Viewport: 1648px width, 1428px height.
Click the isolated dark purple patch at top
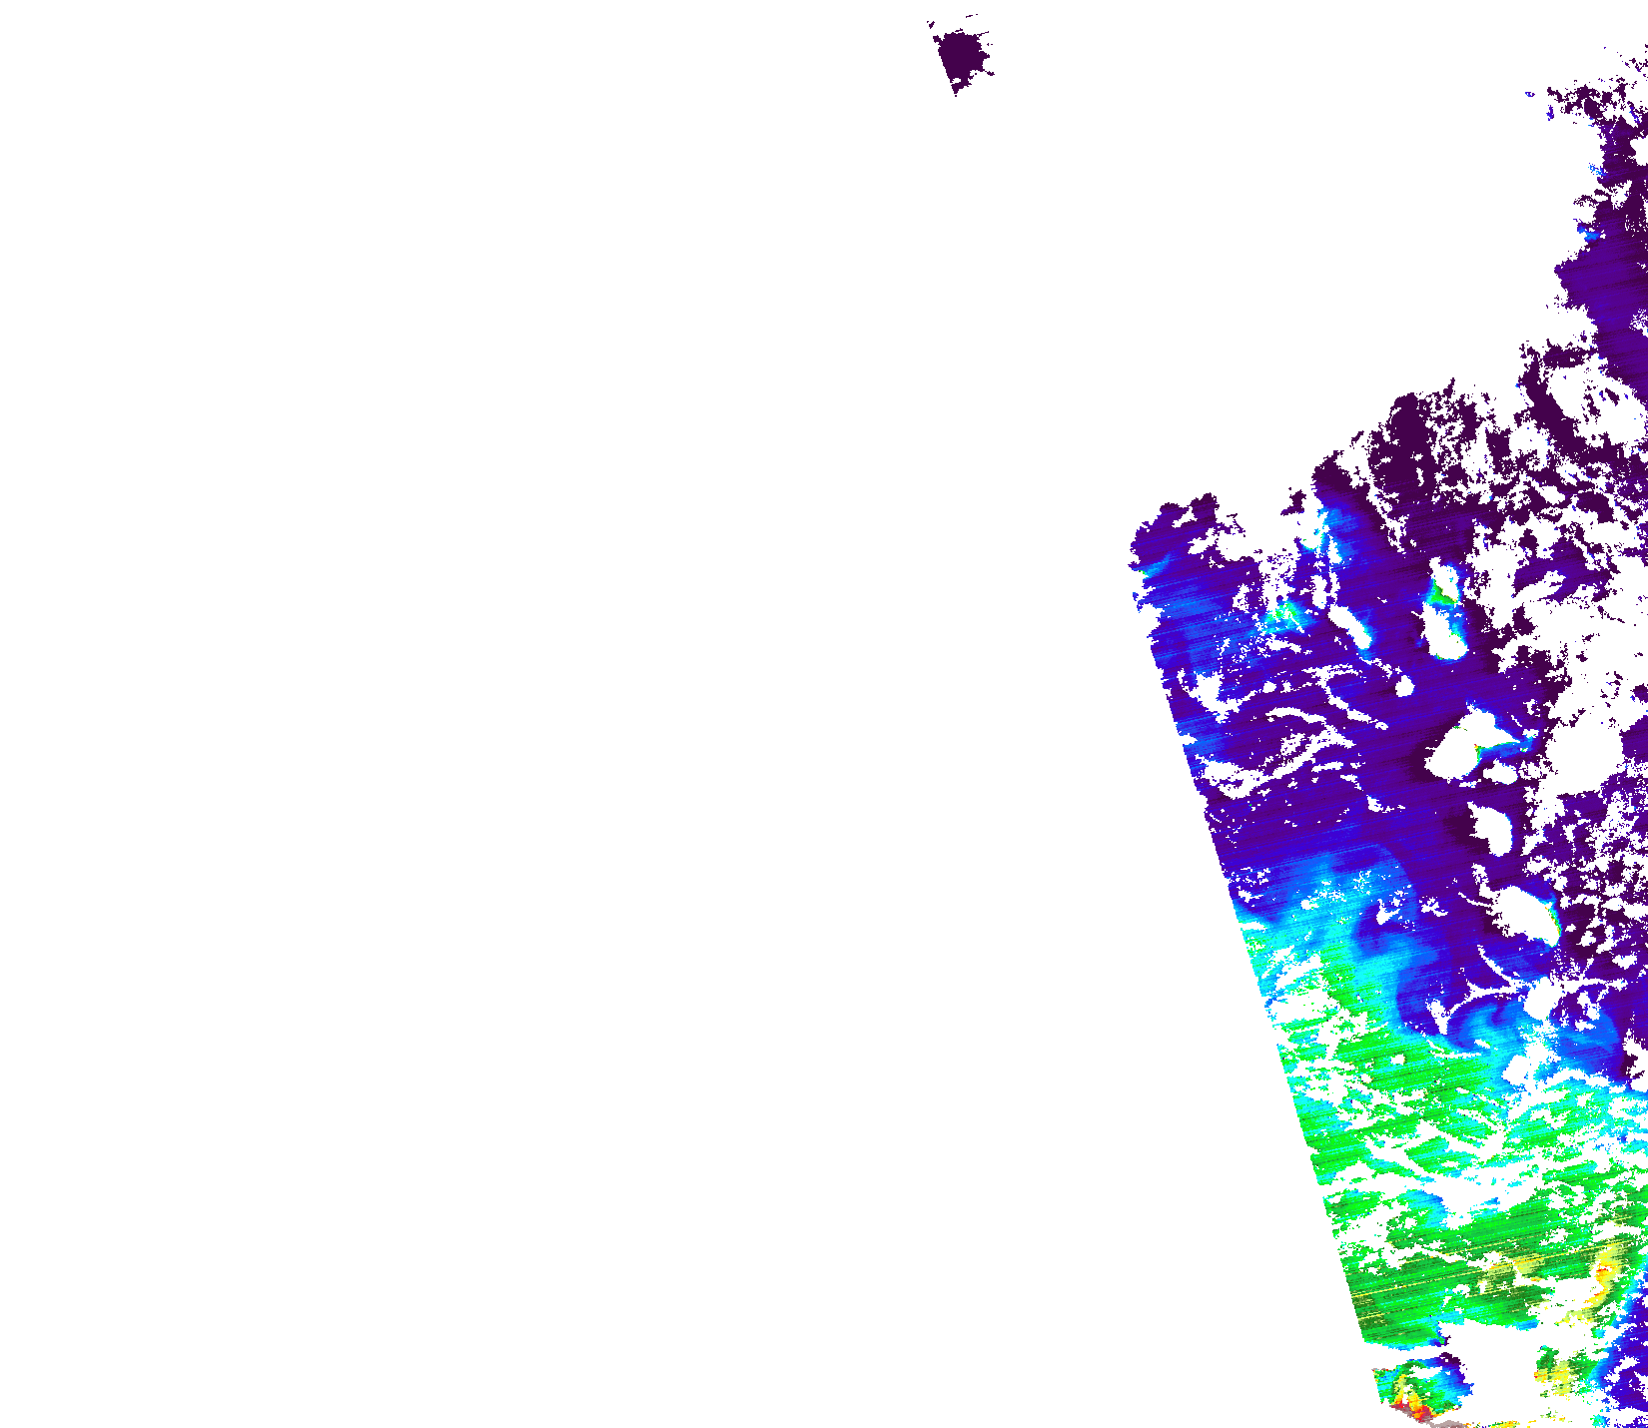click(x=963, y=57)
